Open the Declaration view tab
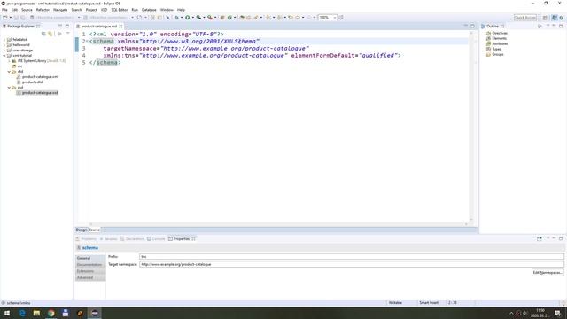Image resolution: width=567 pixels, height=319 pixels. coord(132,239)
